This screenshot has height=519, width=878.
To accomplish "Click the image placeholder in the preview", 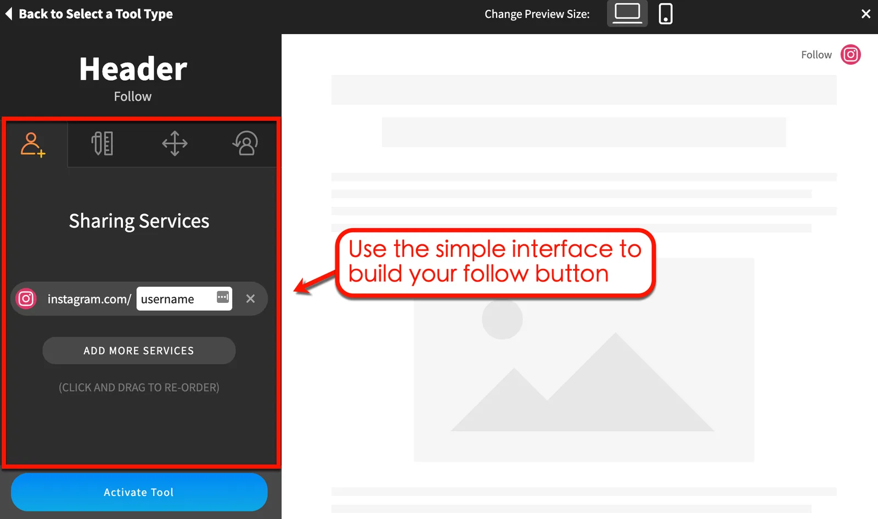I will click(x=583, y=359).
